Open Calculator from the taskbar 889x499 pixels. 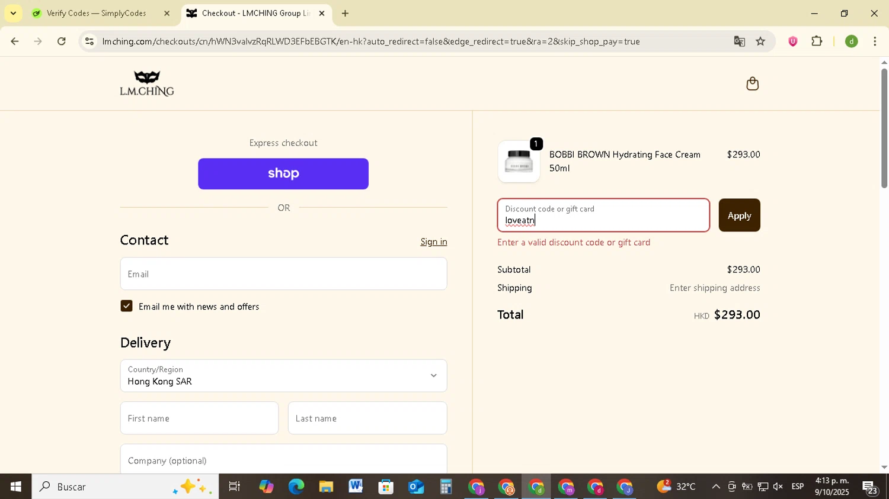pyautogui.click(x=446, y=487)
